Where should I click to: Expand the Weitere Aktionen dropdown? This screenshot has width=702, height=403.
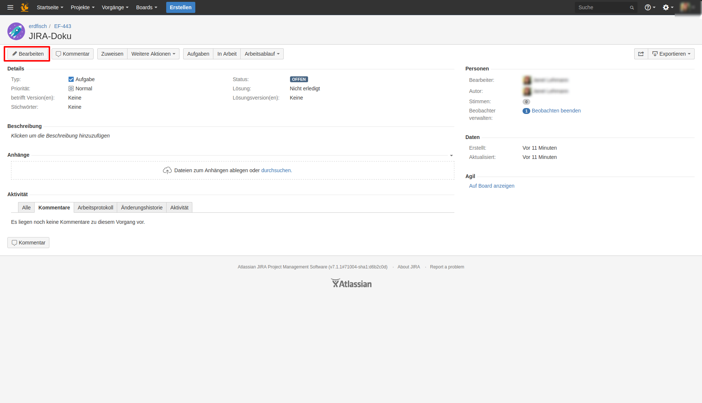153,54
